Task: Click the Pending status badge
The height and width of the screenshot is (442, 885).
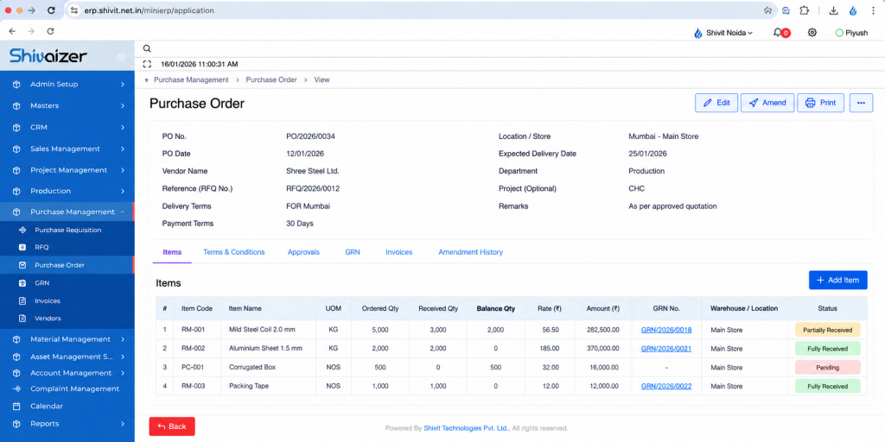Action: 827,368
